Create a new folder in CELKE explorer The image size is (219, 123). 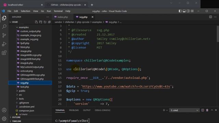pyautogui.click(x=40, y=22)
